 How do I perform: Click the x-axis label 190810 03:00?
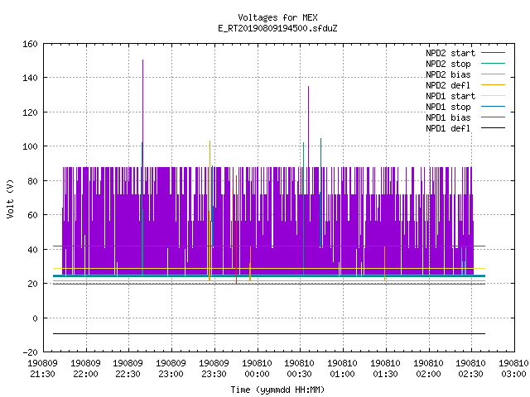click(x=513, y=369)
